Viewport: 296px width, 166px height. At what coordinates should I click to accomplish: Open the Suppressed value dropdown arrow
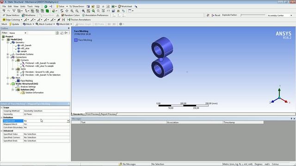coord(68,121)
